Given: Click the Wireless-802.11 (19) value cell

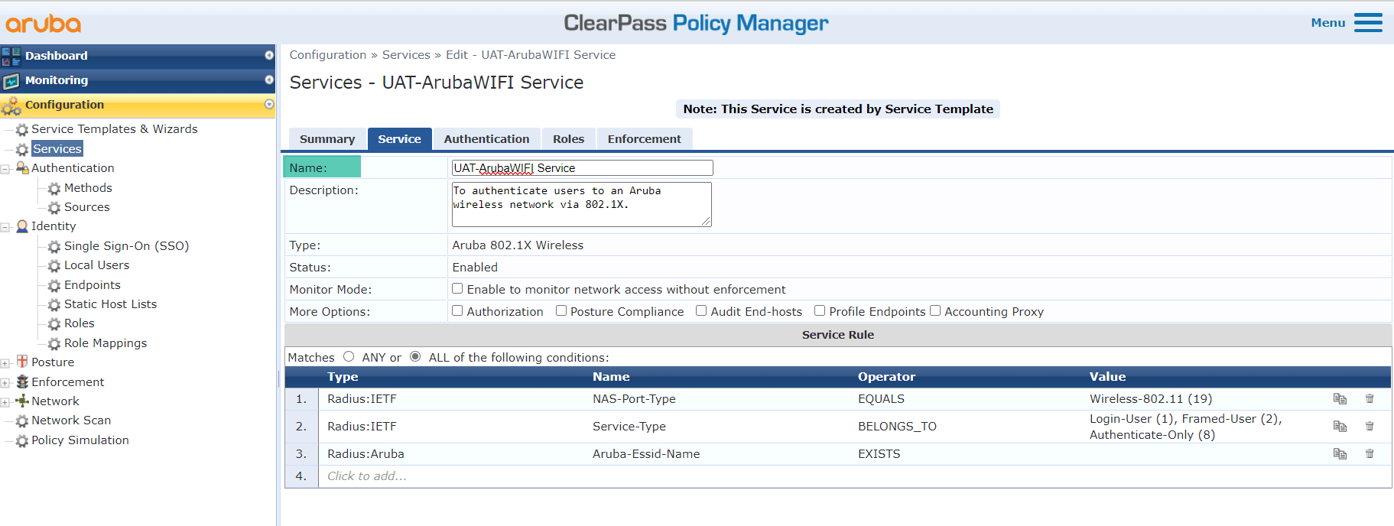Looking at the screenshot, I should click(x=1151, y=399).
